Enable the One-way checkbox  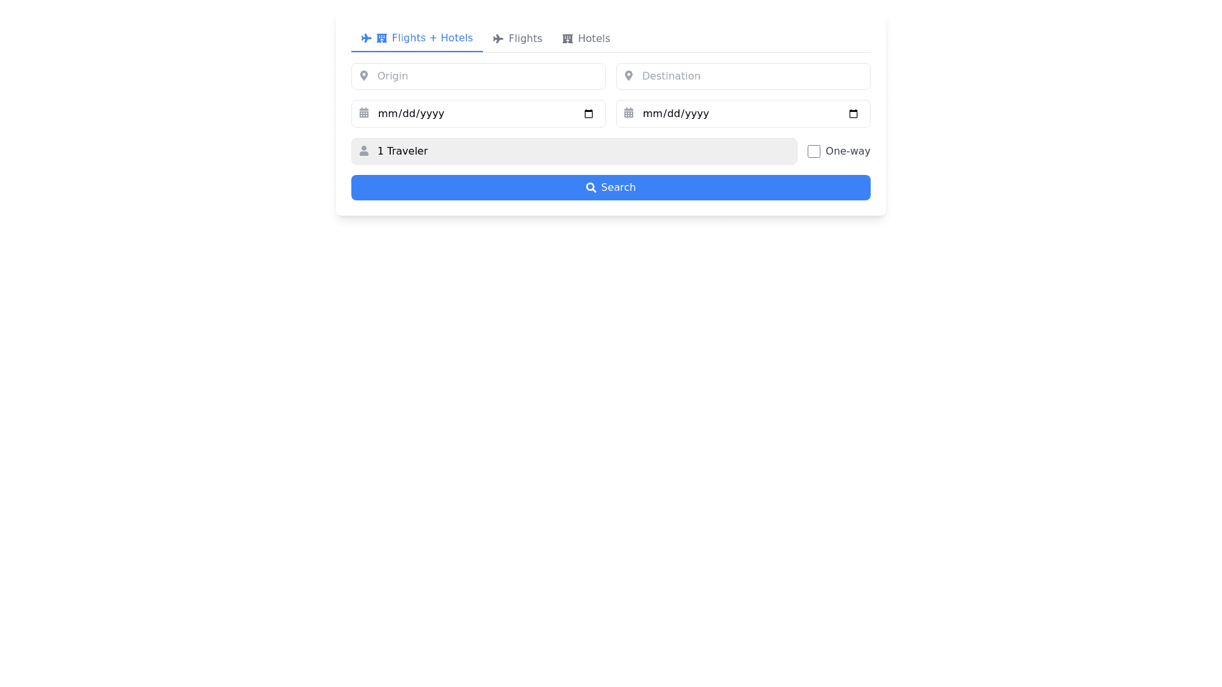(814, 151)
